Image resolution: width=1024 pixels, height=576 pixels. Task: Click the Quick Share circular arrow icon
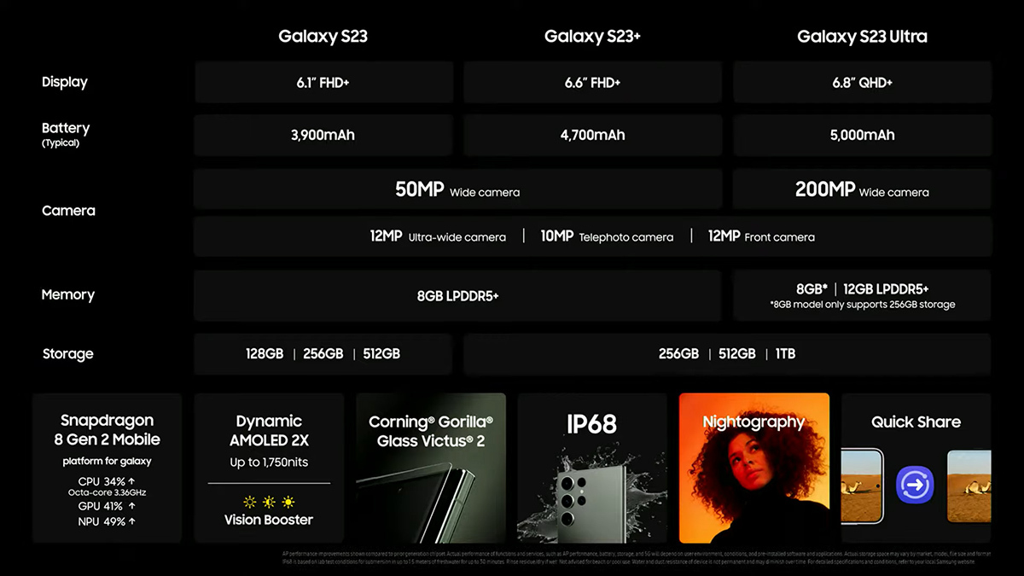point(916,486)
